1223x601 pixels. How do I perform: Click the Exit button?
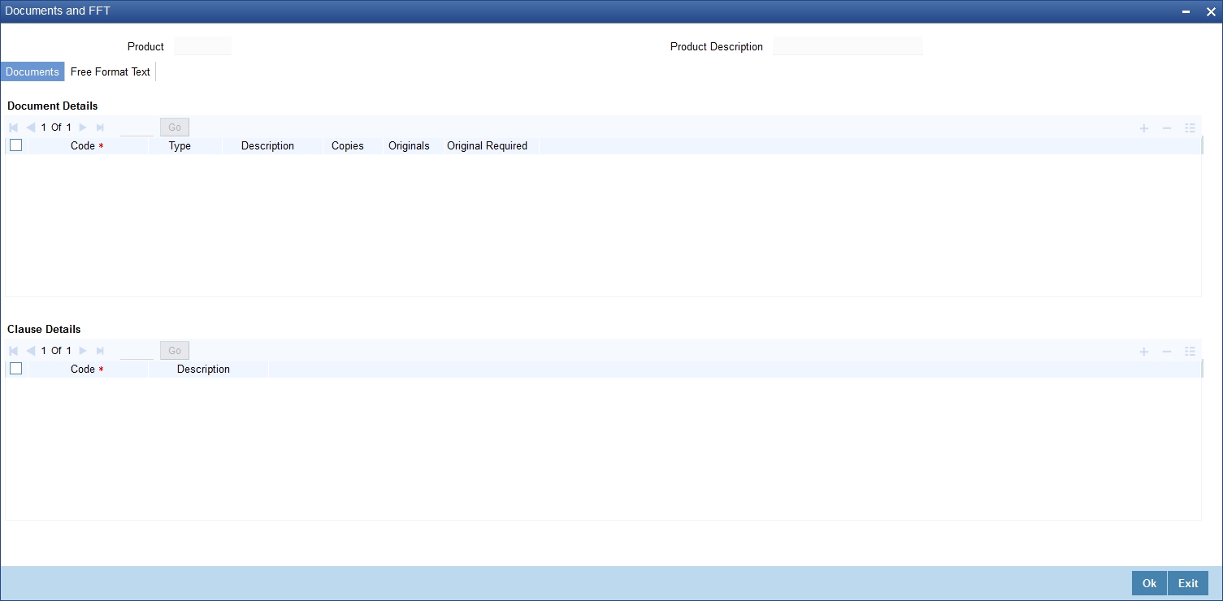(1188, 583)
